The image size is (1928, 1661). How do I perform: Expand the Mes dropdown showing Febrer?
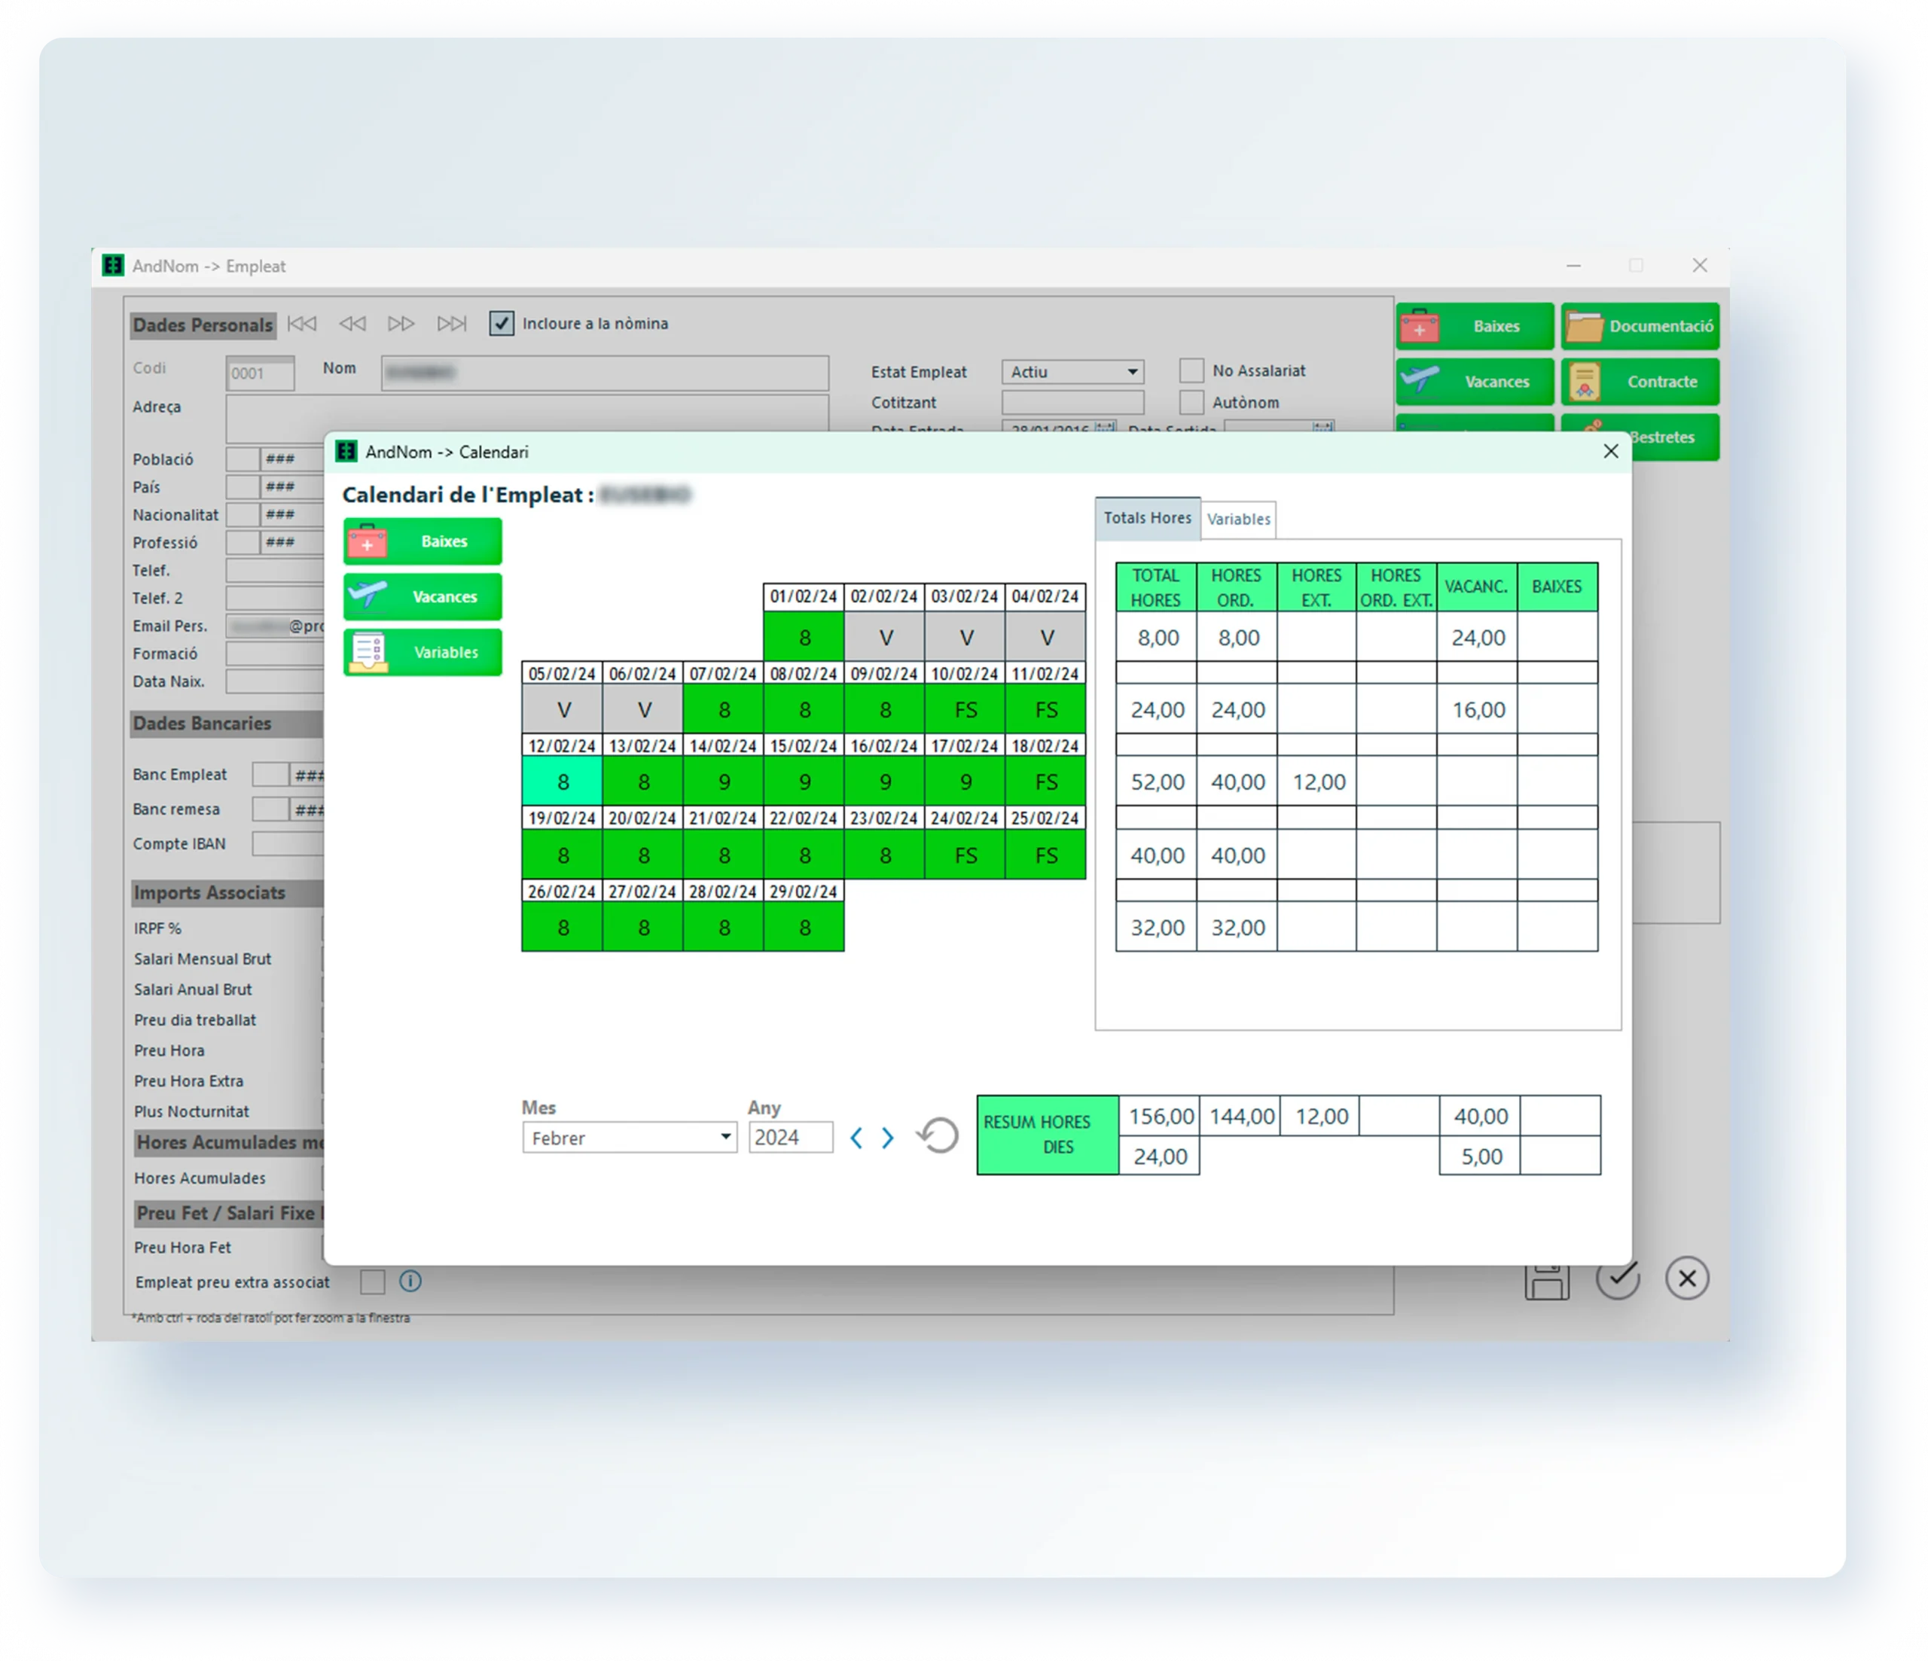click(x=725, y=1137)
